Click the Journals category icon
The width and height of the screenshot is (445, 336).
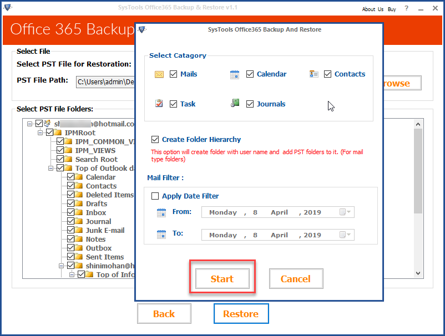234,103
